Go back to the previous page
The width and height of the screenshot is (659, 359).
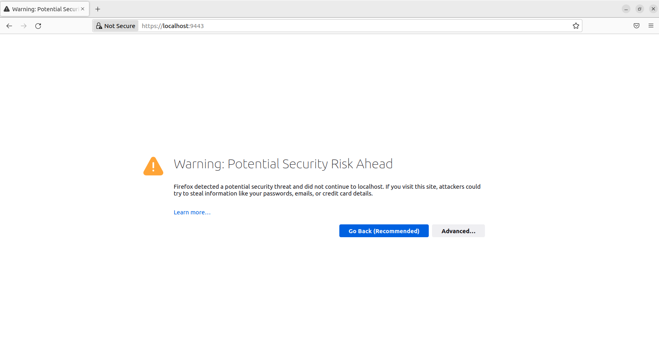[9, 26]
